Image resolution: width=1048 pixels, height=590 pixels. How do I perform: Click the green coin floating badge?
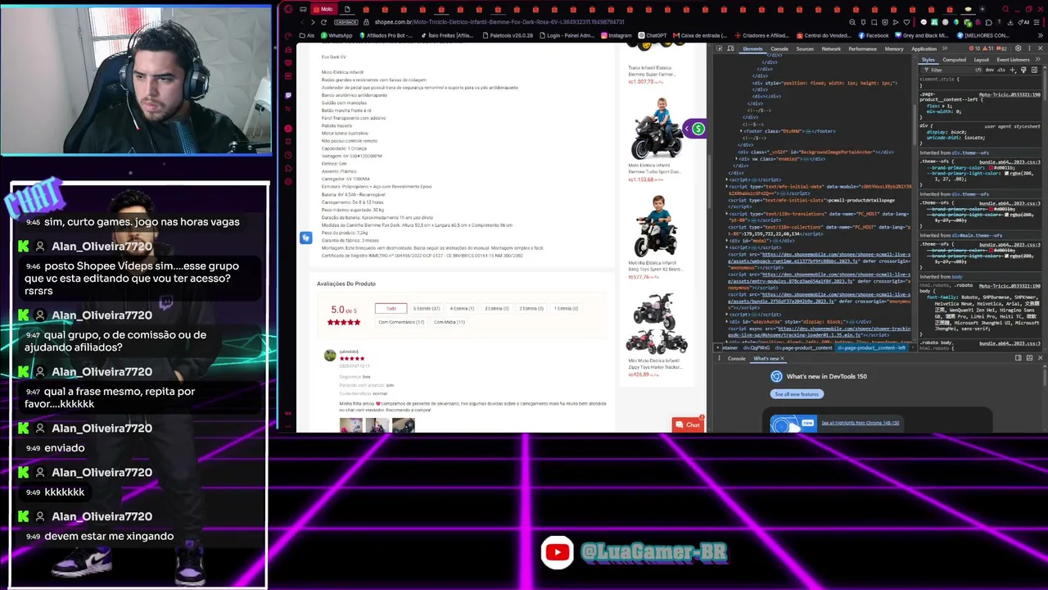[x=698, y=129]
